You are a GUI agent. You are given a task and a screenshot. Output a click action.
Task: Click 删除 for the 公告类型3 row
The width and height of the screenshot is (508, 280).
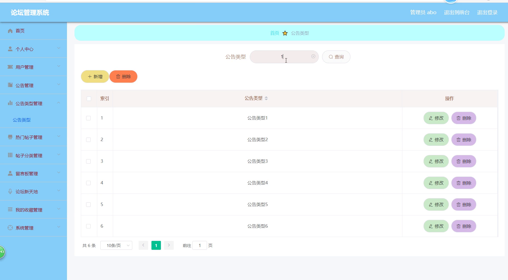(x=464, y=161)
